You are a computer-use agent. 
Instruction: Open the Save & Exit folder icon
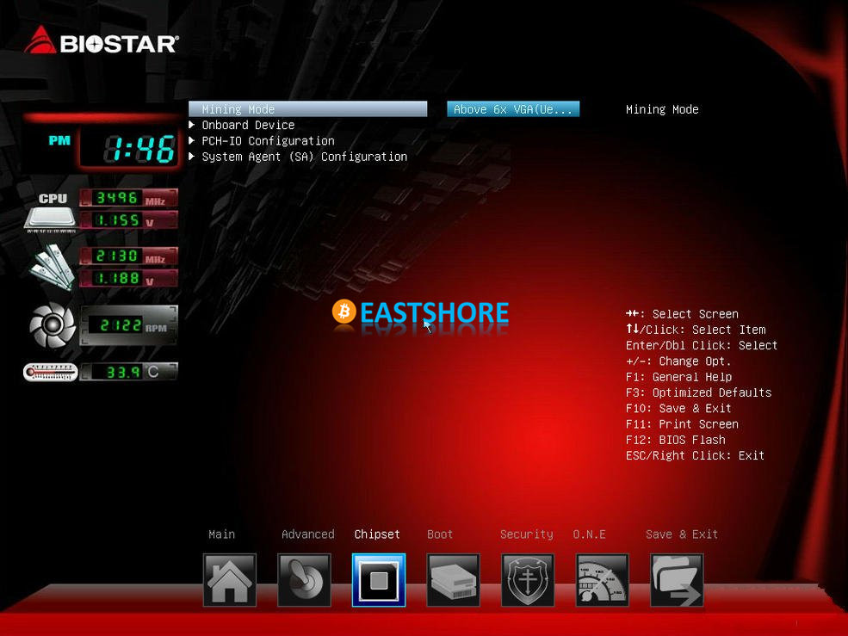[677, 580]
